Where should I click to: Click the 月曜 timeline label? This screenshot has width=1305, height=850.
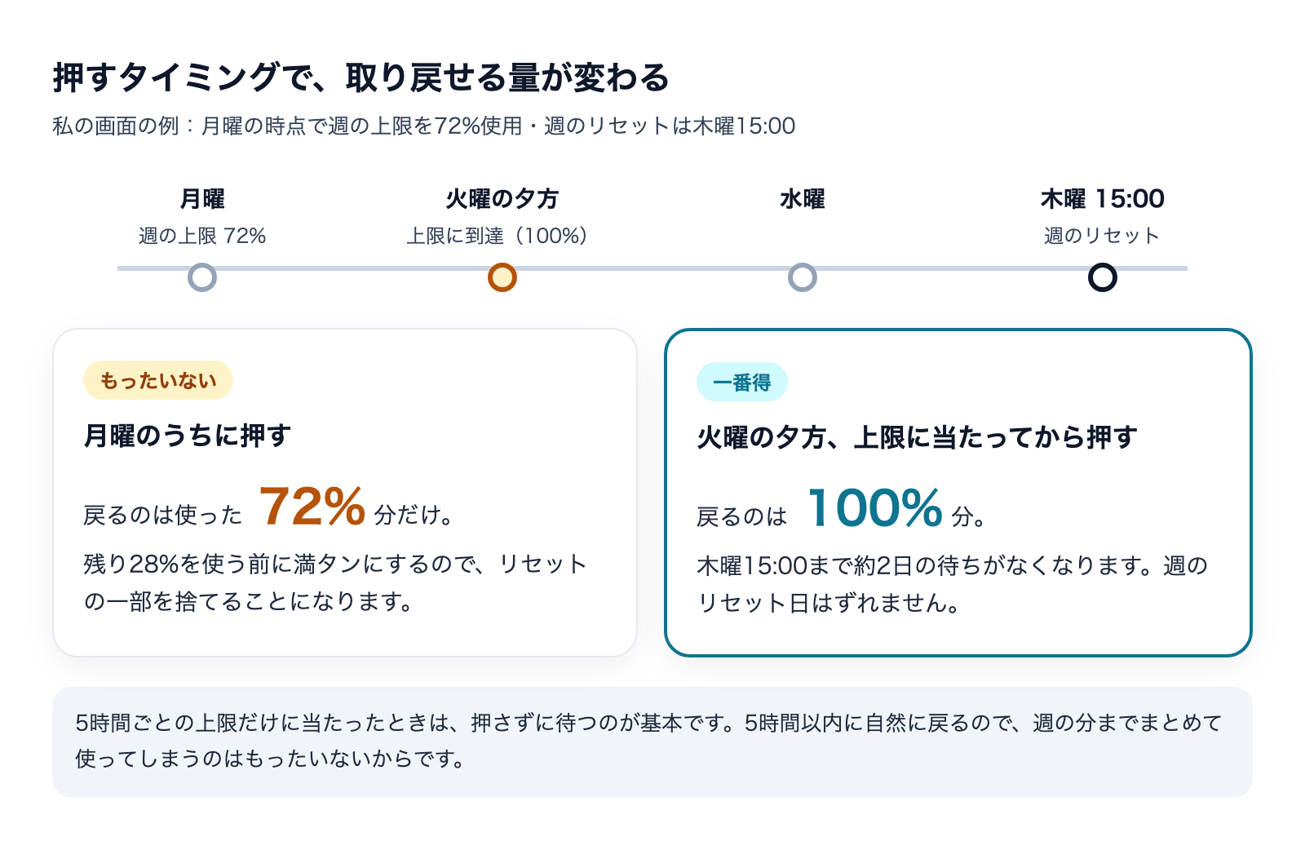tap(202, 198)
